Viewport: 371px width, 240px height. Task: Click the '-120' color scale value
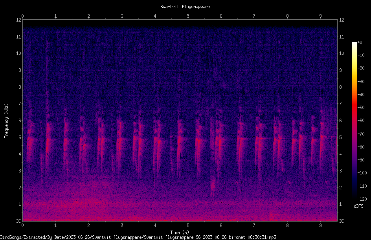click(362, 199)
